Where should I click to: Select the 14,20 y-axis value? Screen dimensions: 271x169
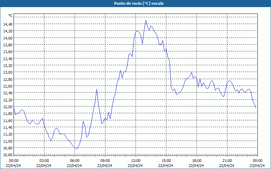pyautogui.click(x=8, y=31)
